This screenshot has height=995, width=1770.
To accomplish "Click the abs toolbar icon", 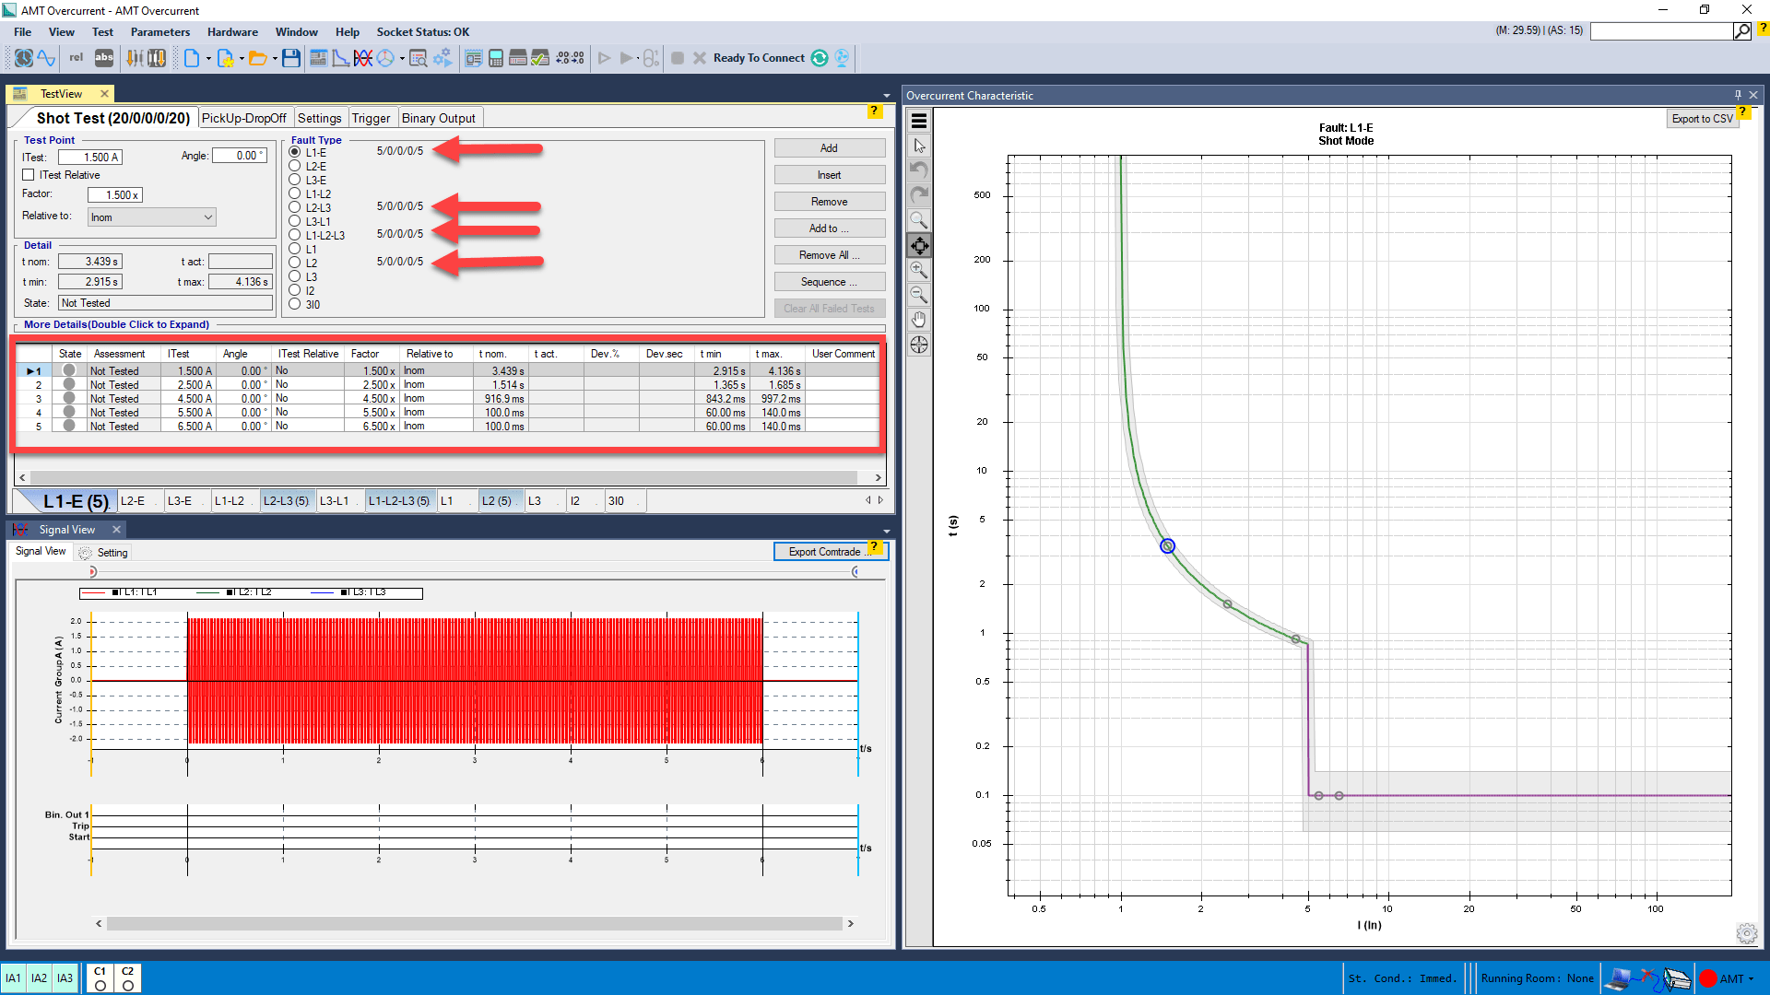I will [104, 58].
